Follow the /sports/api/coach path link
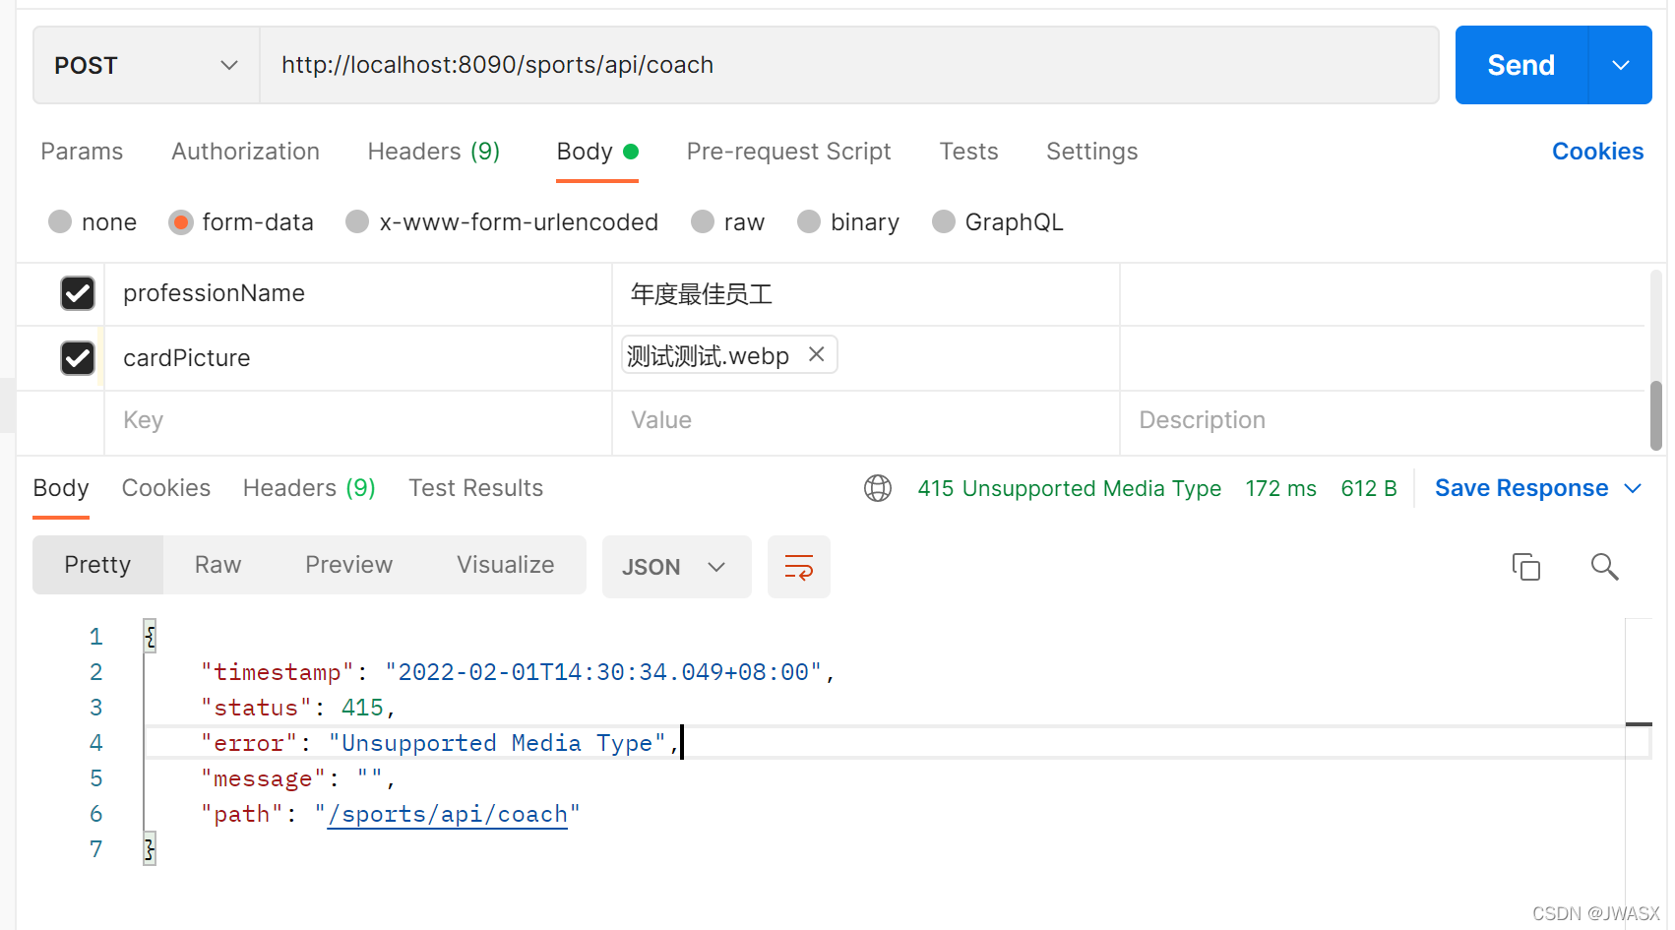Viewport: 1675px width, 930px height. tap(448, 815)
